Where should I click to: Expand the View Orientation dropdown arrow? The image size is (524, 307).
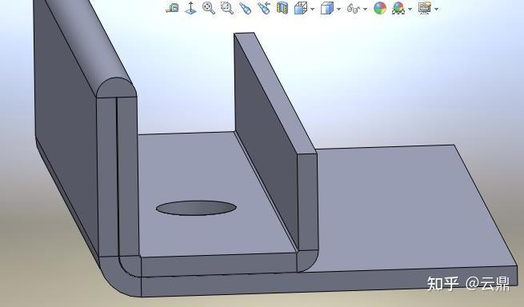pyautogui.click(x=313, y=9)
